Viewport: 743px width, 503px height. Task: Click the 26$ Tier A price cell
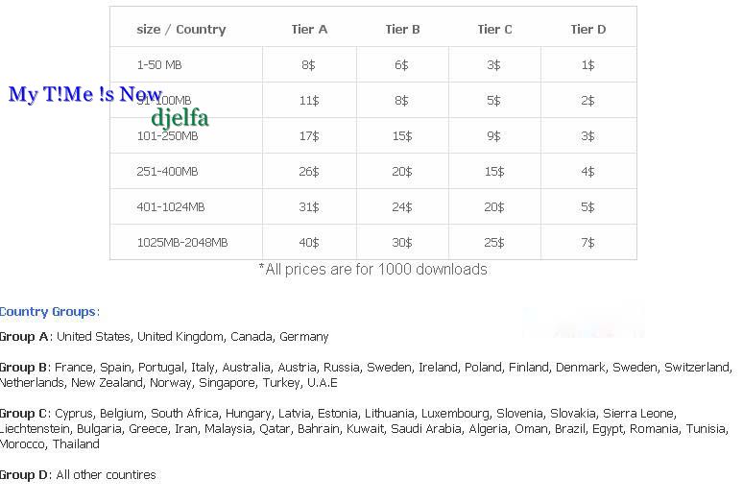point(308,172)
